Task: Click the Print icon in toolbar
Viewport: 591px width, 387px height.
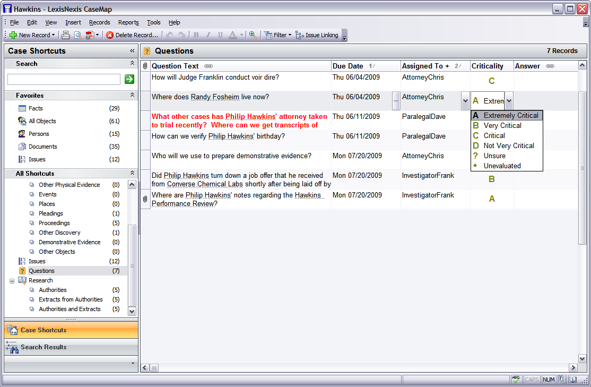Action: tap(66, 35)
